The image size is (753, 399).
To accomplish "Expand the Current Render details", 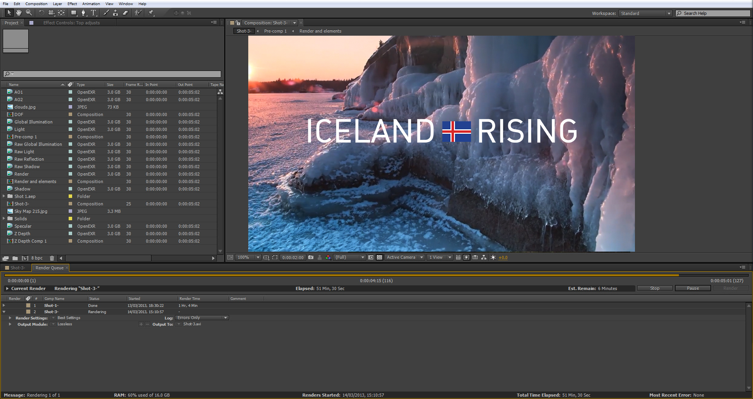I will click(x=7, y=288).
